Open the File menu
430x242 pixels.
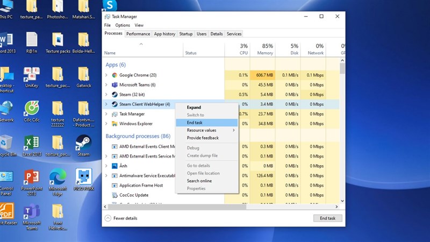tap(107, 25)
